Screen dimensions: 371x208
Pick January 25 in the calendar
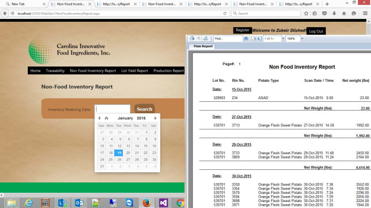111,160
